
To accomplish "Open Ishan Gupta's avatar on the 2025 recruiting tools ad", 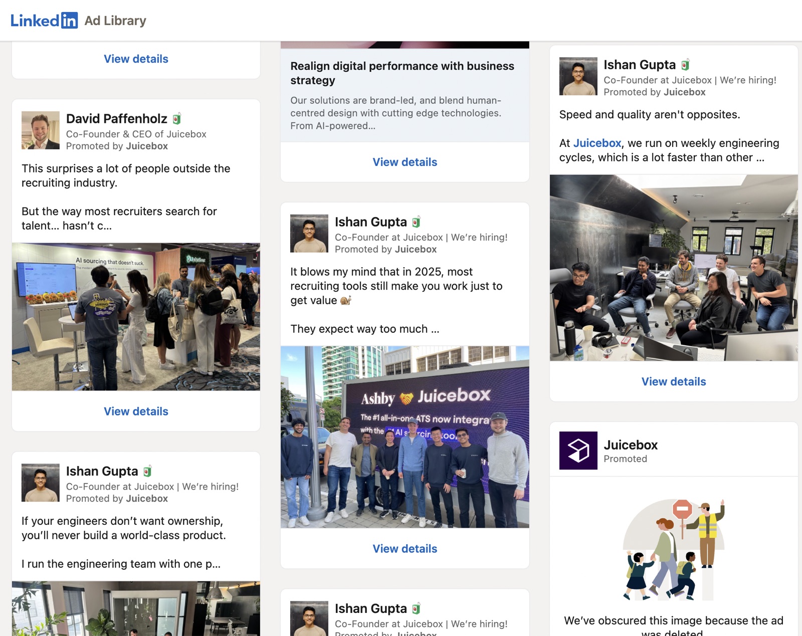I will 309,234.
